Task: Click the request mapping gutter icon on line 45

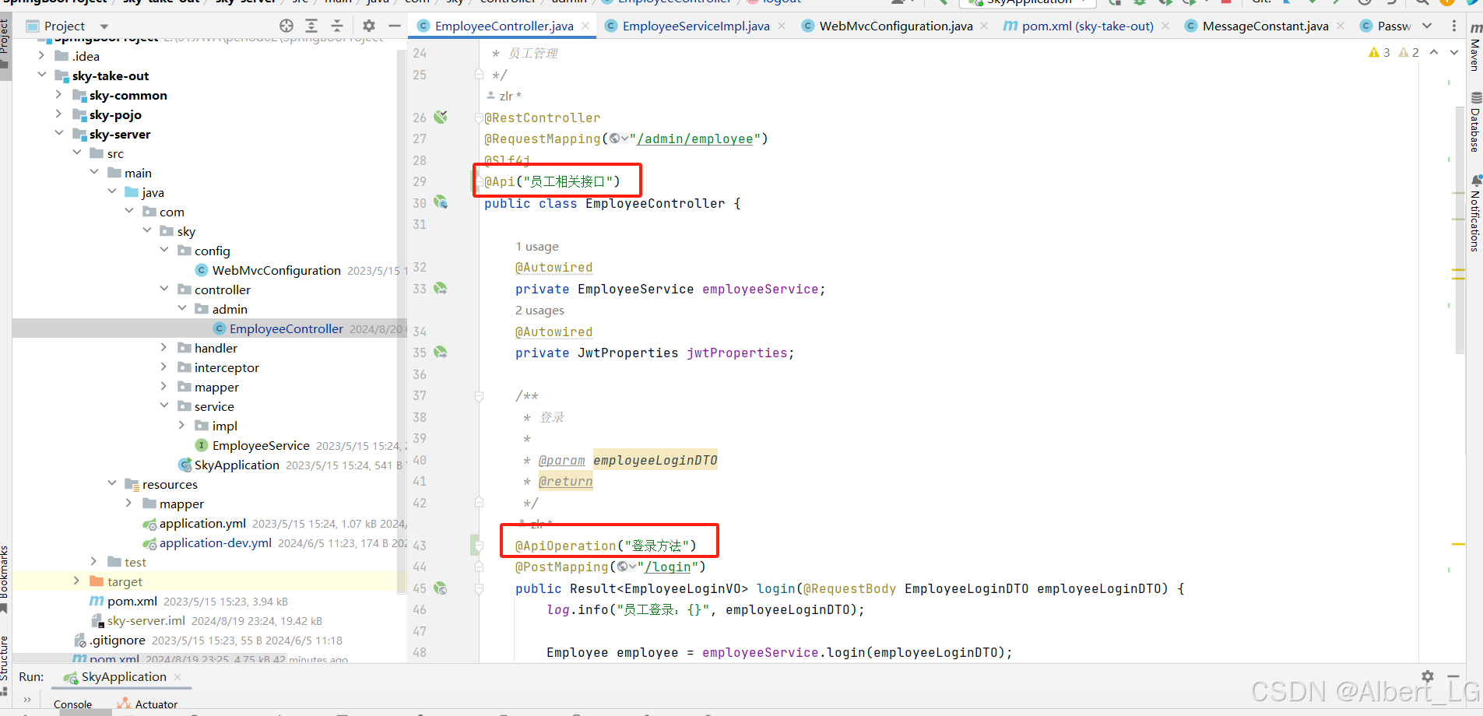Action: (x=441, y=588)
